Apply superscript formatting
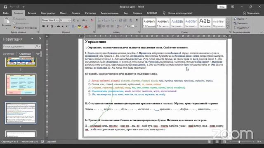264x148 pixels. (67, 26)
